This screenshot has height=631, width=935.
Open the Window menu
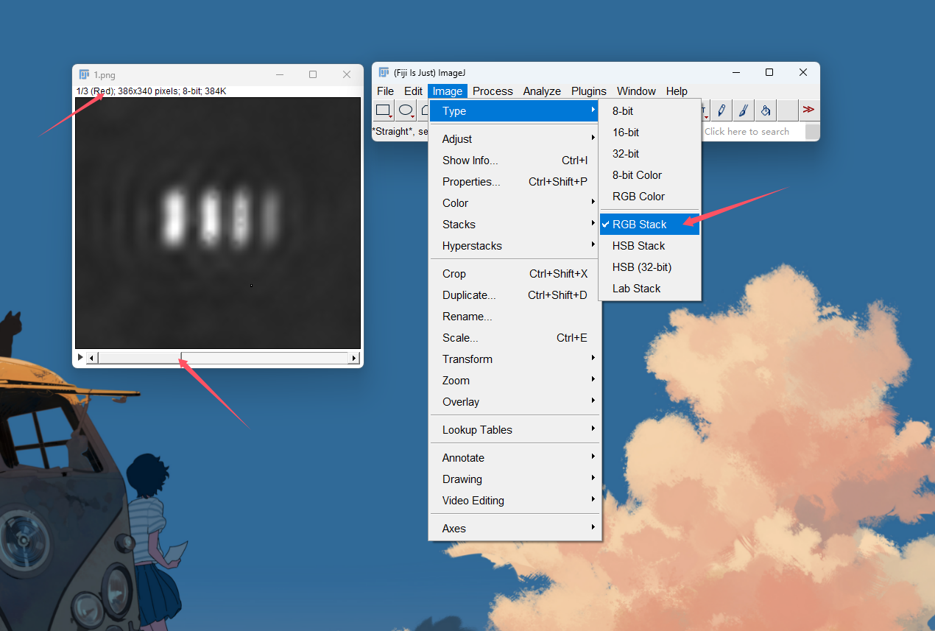(636, 91)
